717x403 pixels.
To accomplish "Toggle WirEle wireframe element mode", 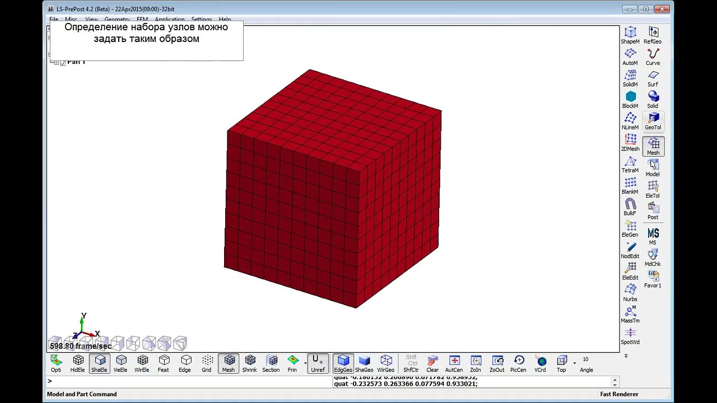I will click(142, 364).
